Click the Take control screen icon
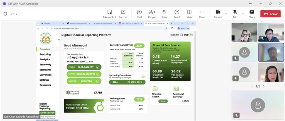Image resolution: width=285 pixels, height=121 pixels. (109, 12)
